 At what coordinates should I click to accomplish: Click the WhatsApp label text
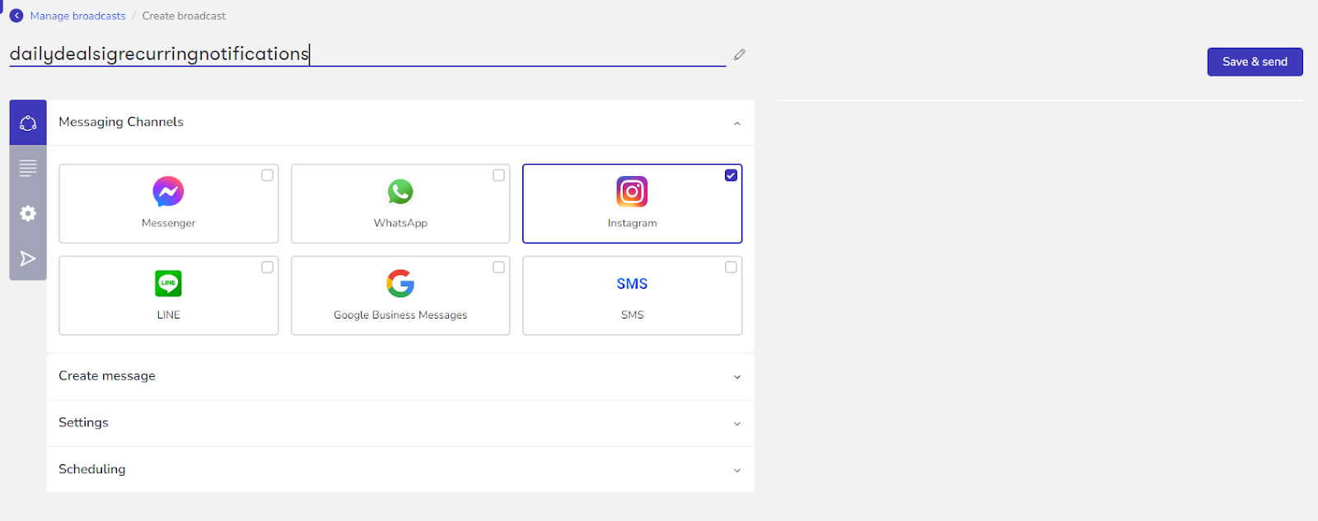click(400, 223)
